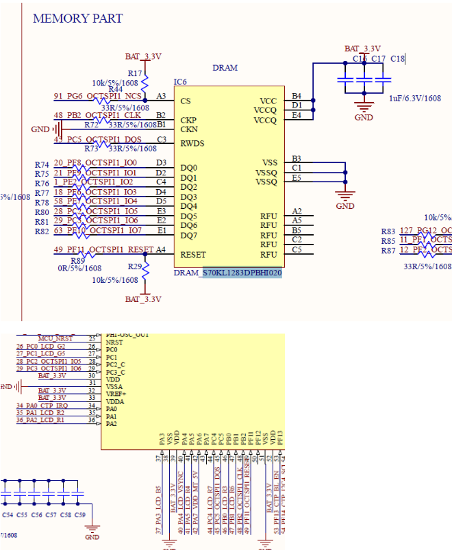This screenshot has width=452, height=550.
Task: Select the RESET pin name in IC6
Action: pyautogui.click(x=193, y=255)
